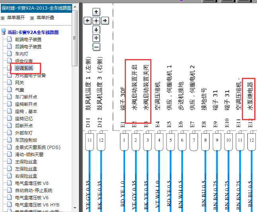Pan the diagram up with the up arrow

click(x=96, y=12)
